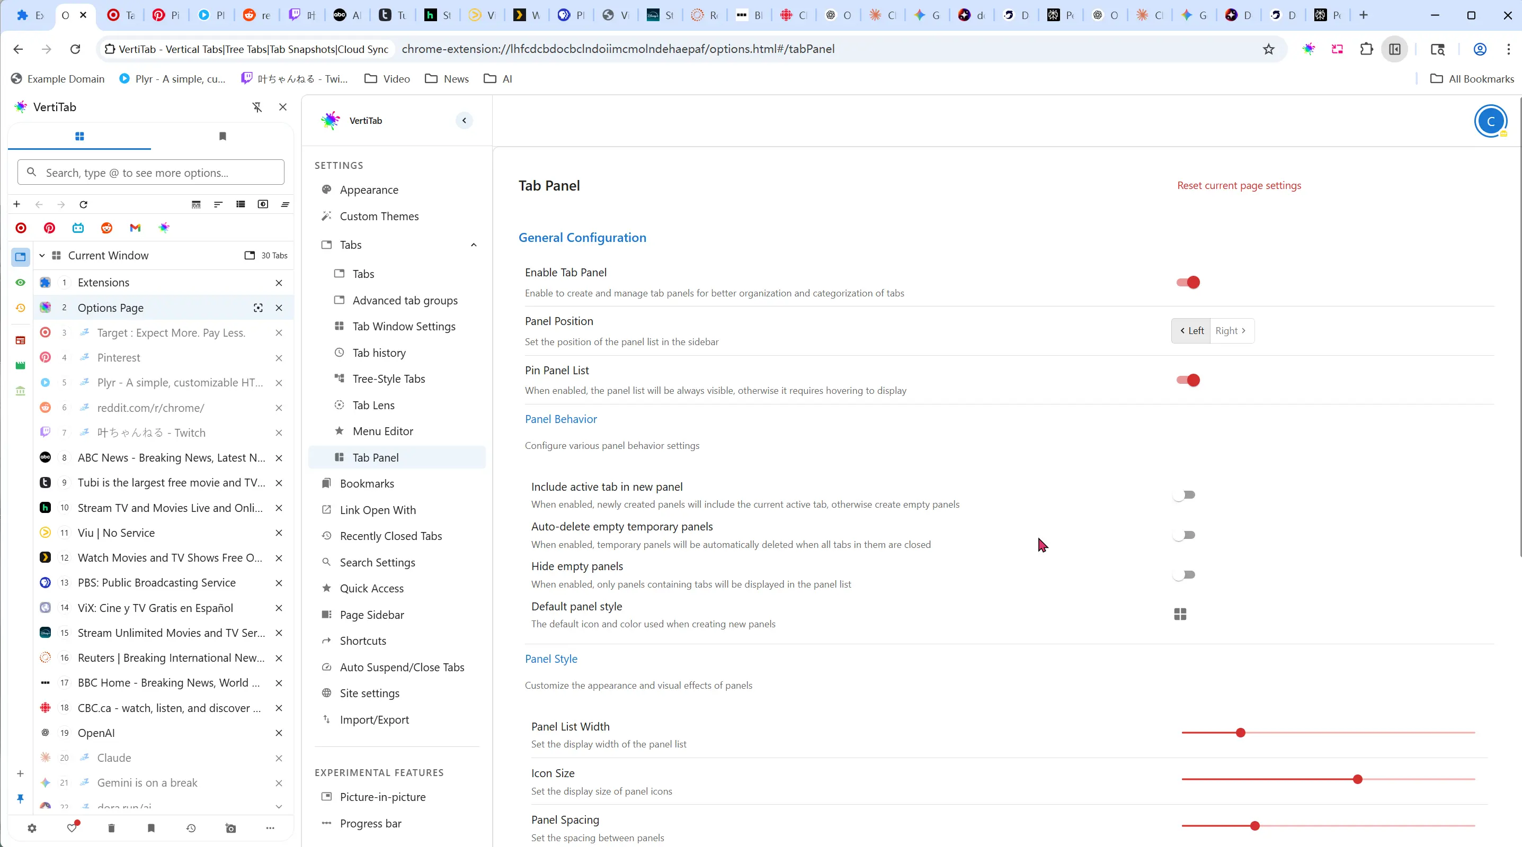
Task: Enable Include active tab in new panel
Action: click(1185, 494)
